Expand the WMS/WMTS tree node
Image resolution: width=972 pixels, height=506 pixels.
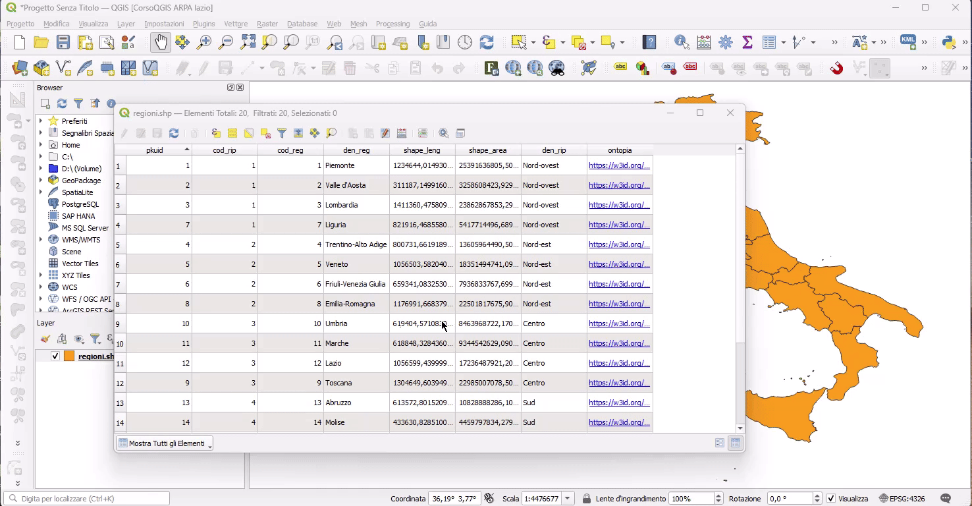(41, 240)
